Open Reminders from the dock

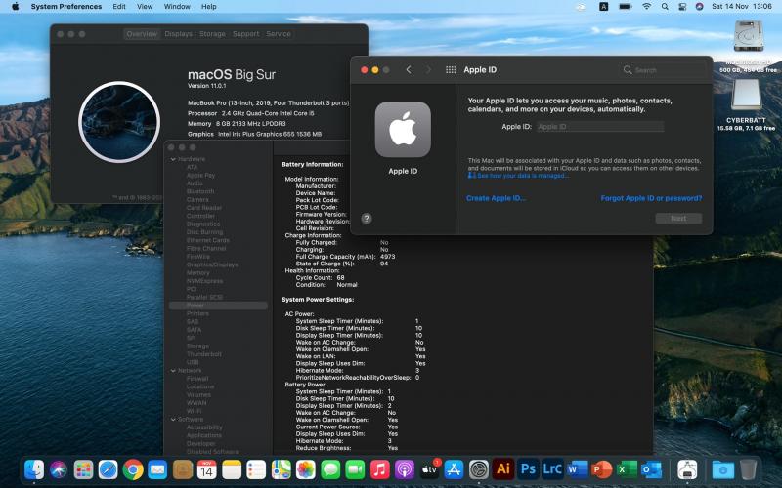pyautogui.click(x=256, y=469)
